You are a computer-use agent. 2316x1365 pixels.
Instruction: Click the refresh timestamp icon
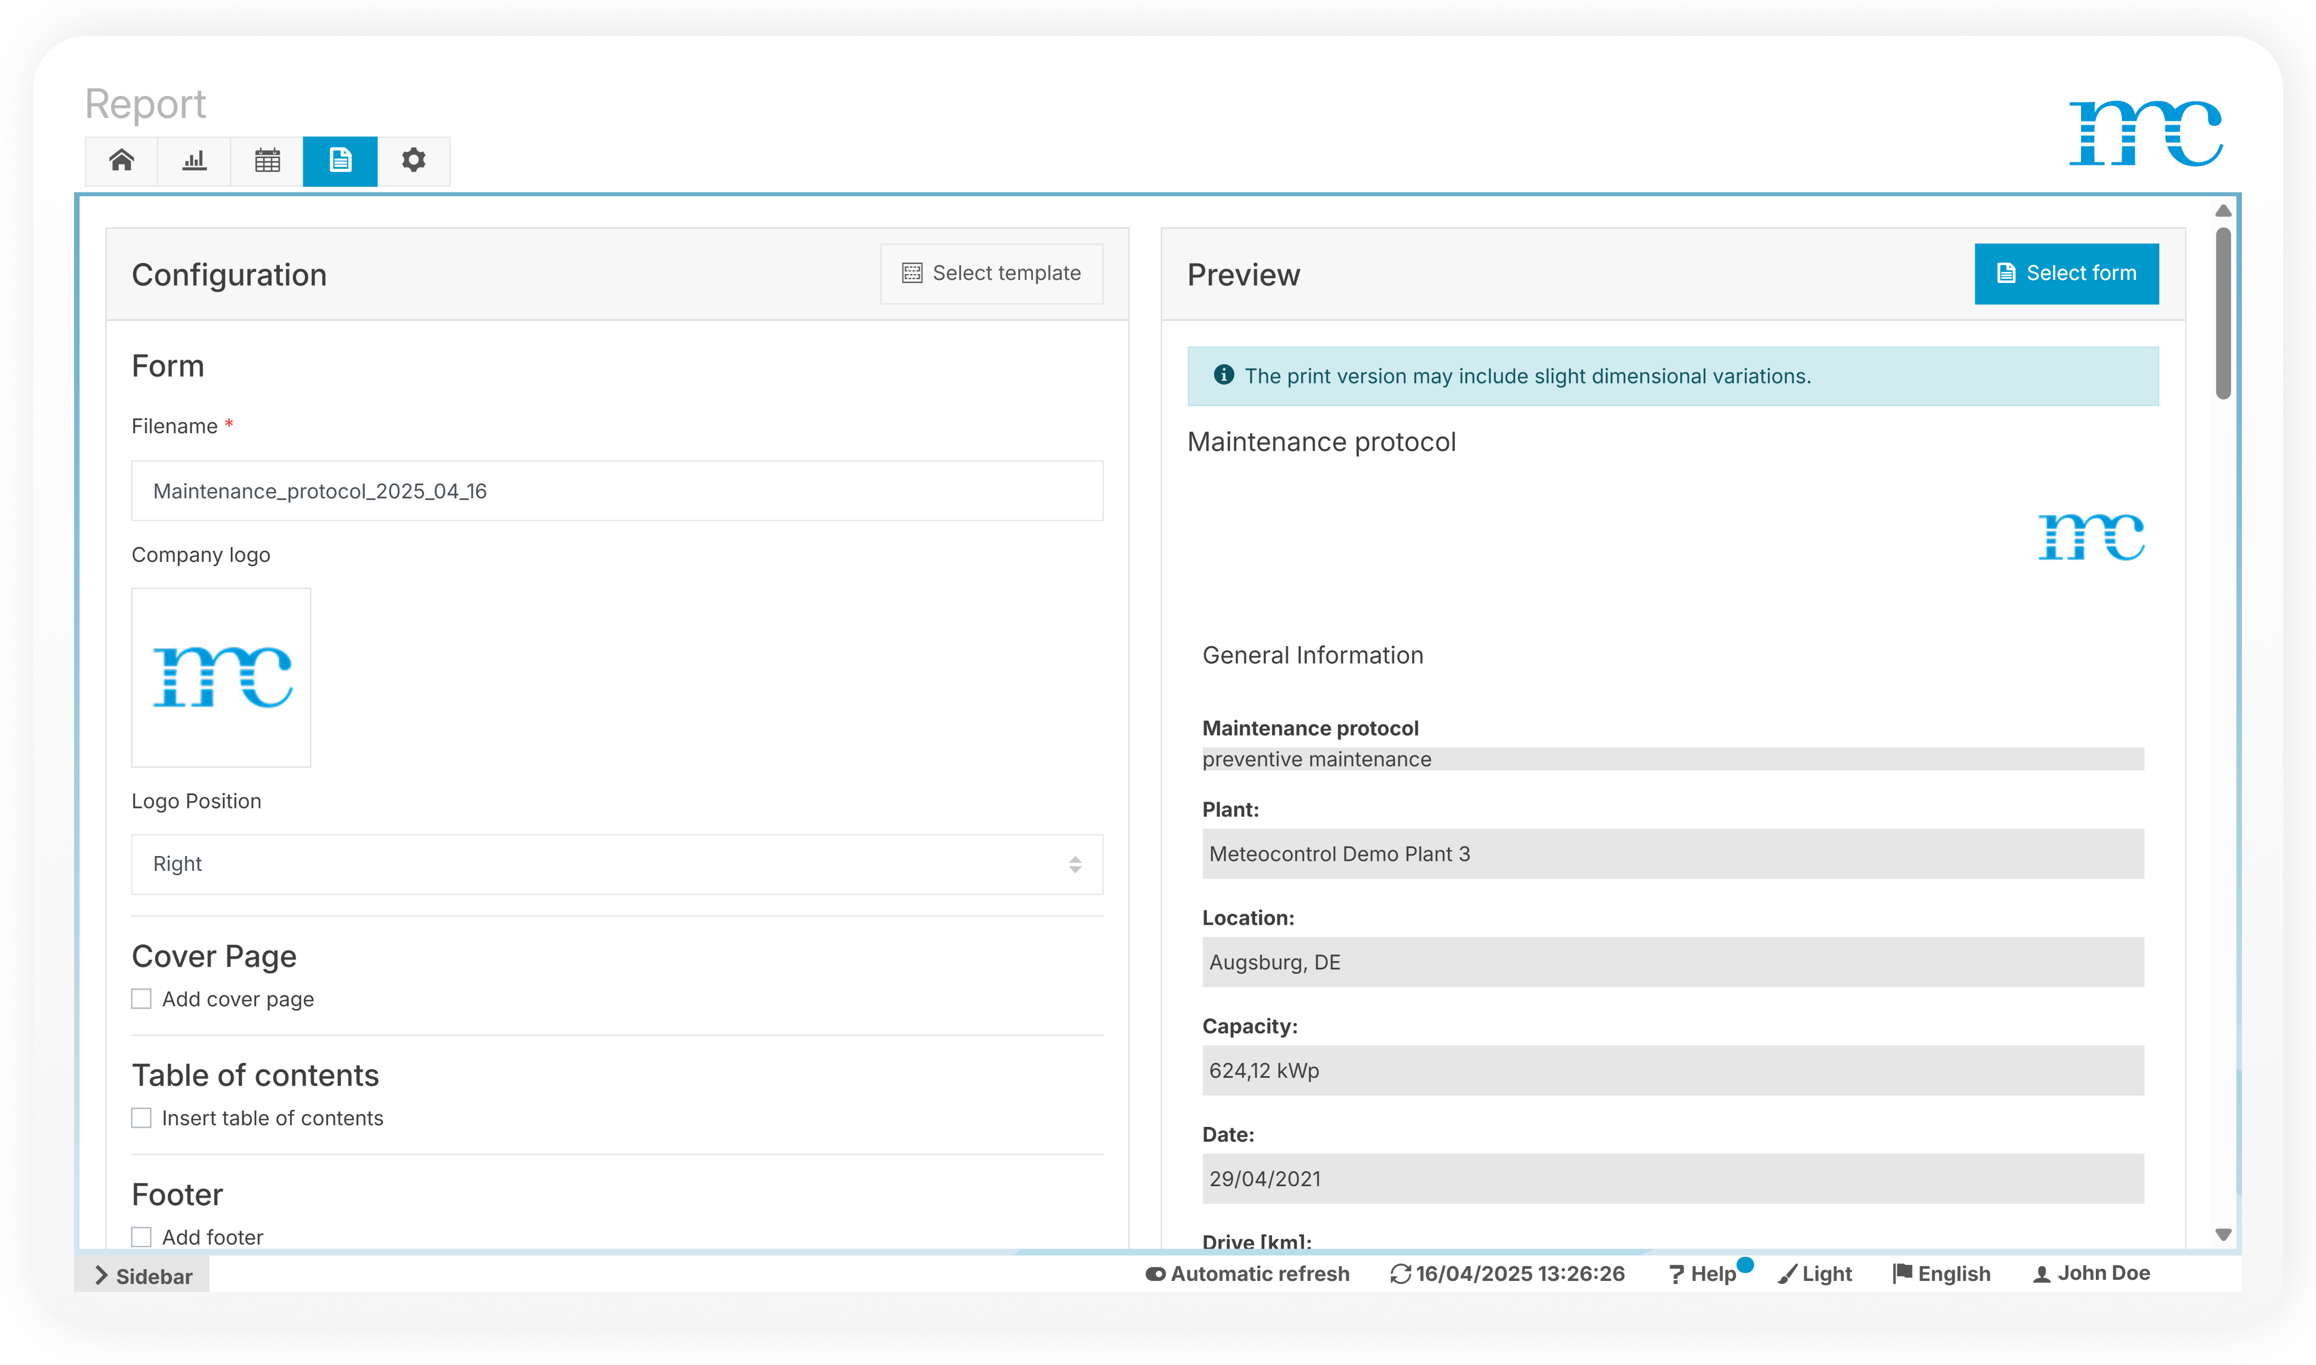[1399, 1274]
